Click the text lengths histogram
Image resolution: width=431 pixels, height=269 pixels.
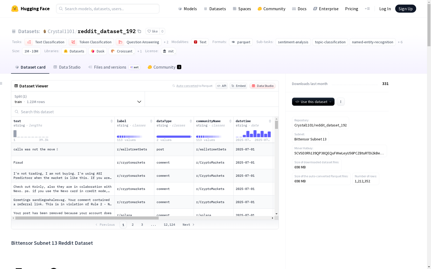click(31, 134)
